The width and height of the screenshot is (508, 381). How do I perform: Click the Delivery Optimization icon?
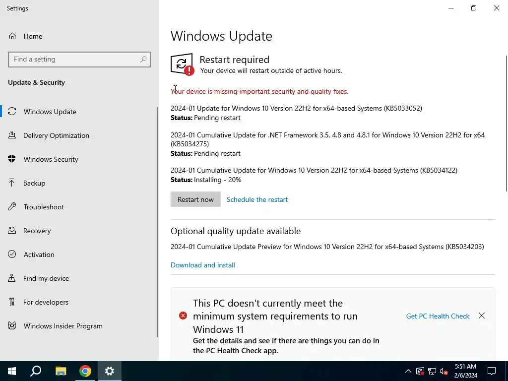(x=12, y=135)
